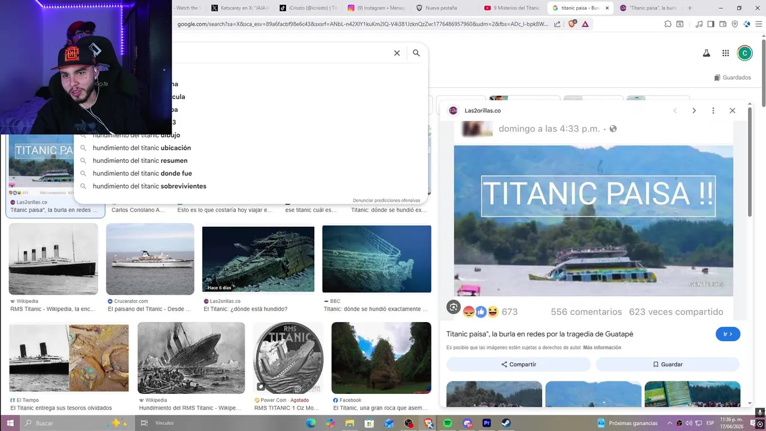Open Microsoft Store from the taskbar
The height and width of the screenshot is (431, 766).
[369, 423]
